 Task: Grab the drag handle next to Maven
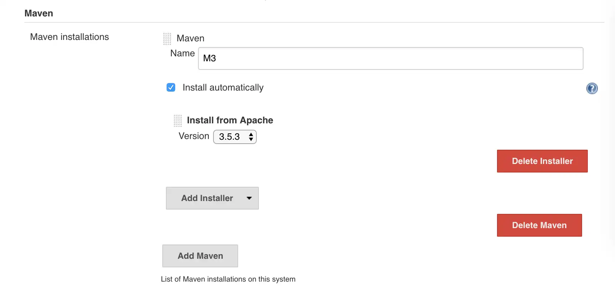click(x=167, y=38)
